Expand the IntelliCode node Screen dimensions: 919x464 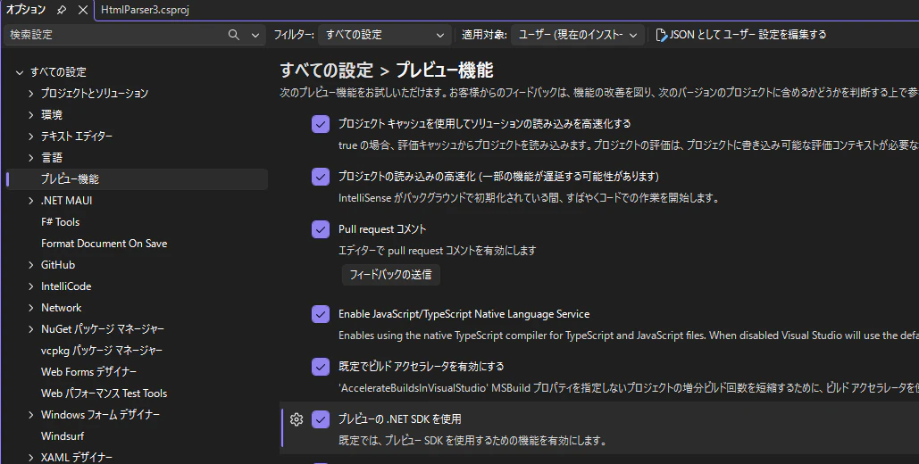click(x=31, y=286)
